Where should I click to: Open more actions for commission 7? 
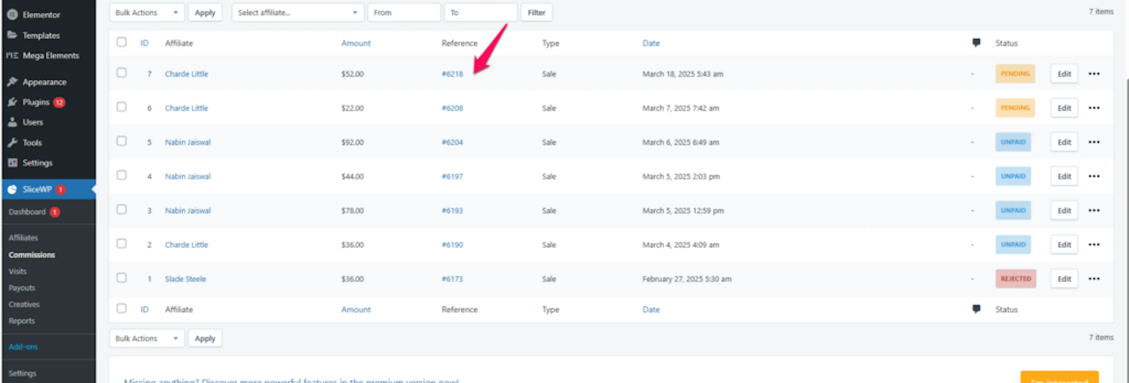point(1094,74)
